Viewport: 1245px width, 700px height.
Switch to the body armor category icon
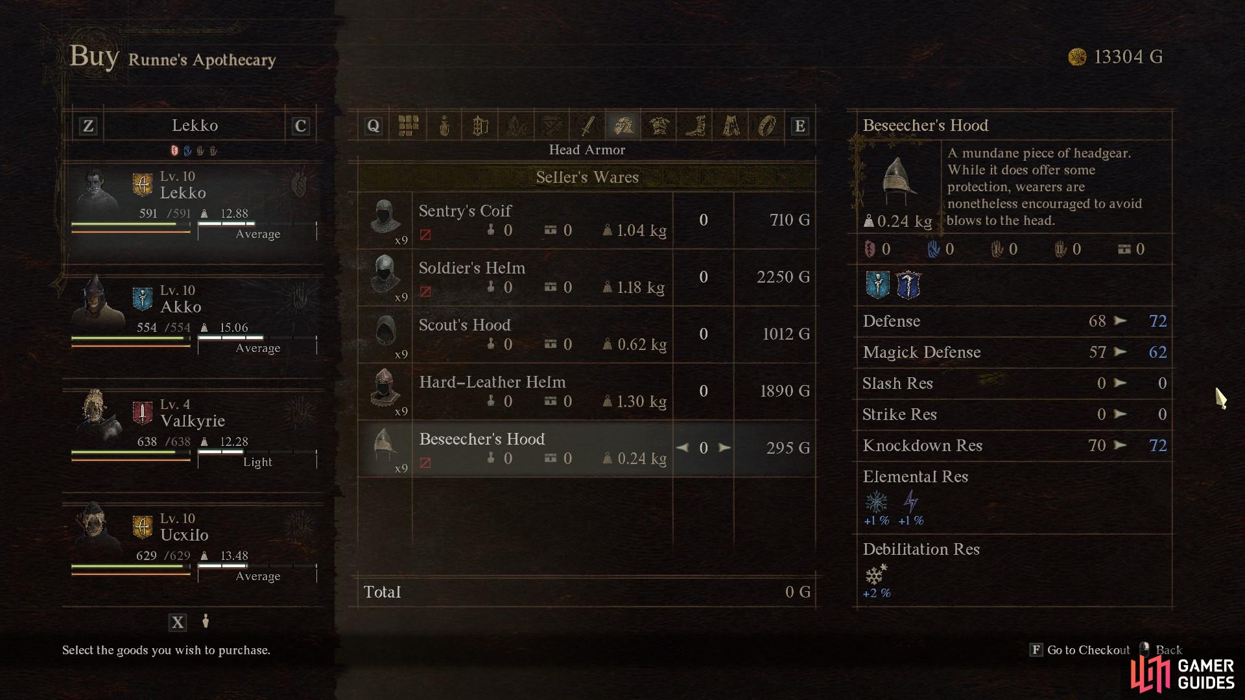[659, 125]
